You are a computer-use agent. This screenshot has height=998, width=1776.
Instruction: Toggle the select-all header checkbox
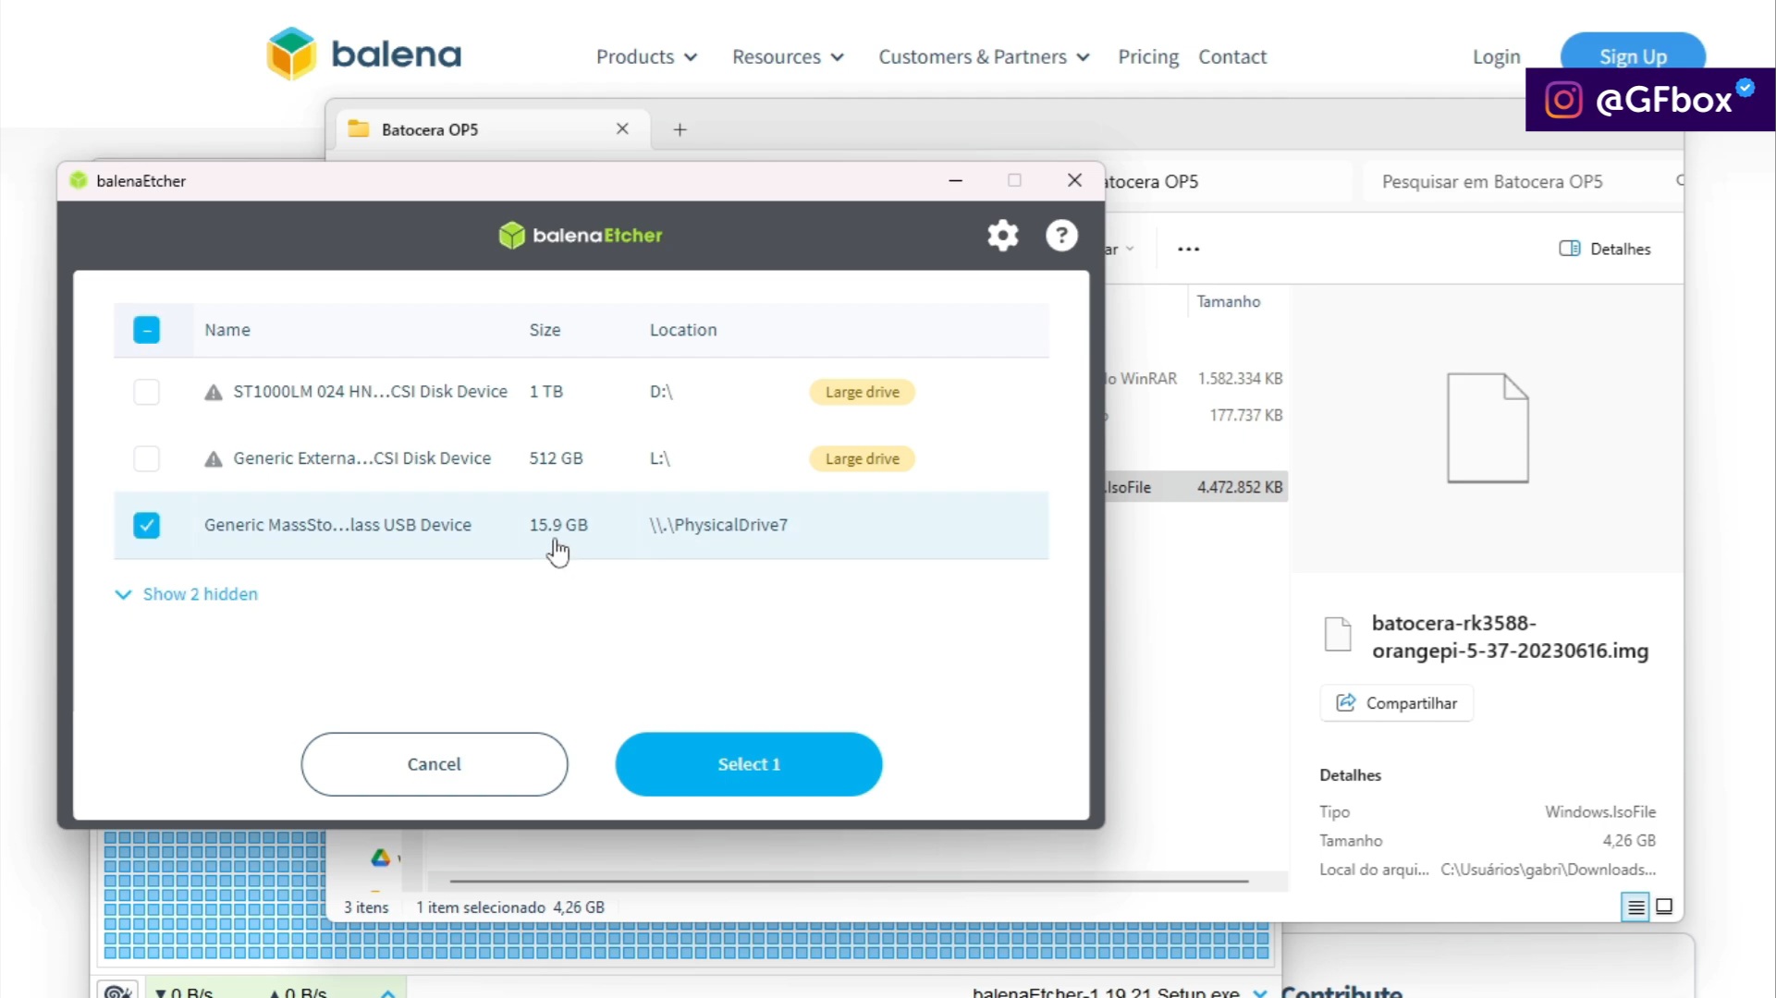click(146, 330)
